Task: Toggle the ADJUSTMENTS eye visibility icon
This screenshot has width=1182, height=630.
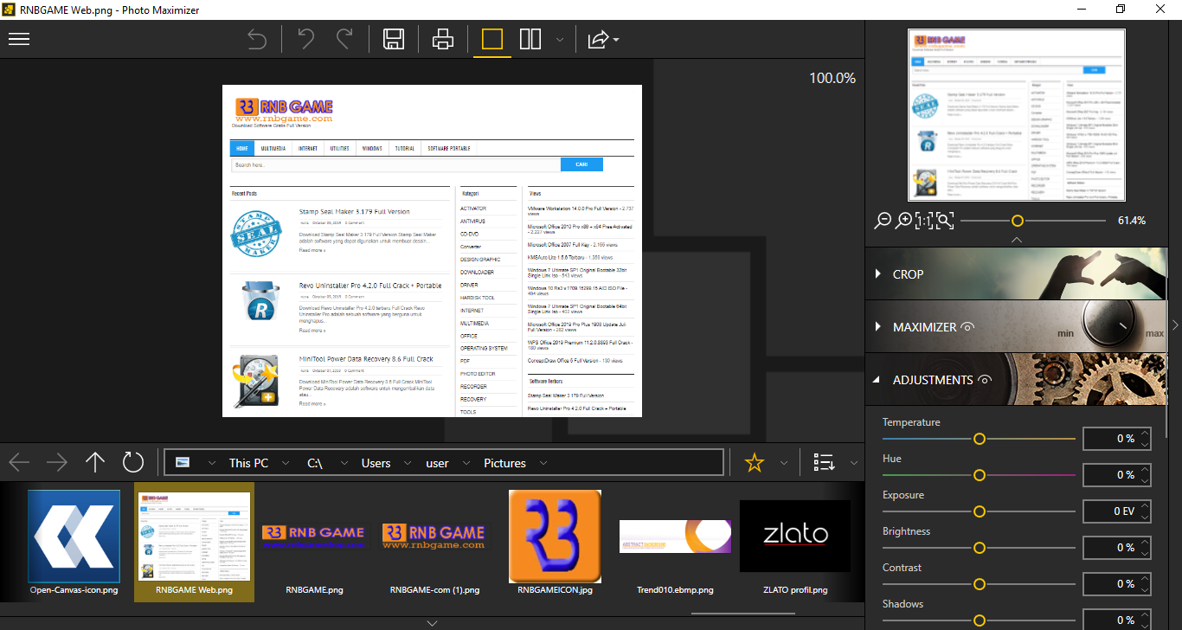Action: 984,380
